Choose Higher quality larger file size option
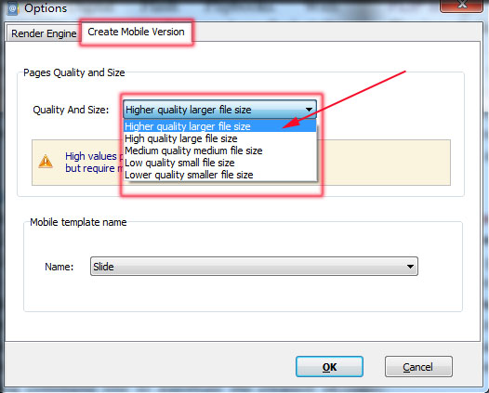Viewport: 489px width, 393px height. [x=219, y=126]
